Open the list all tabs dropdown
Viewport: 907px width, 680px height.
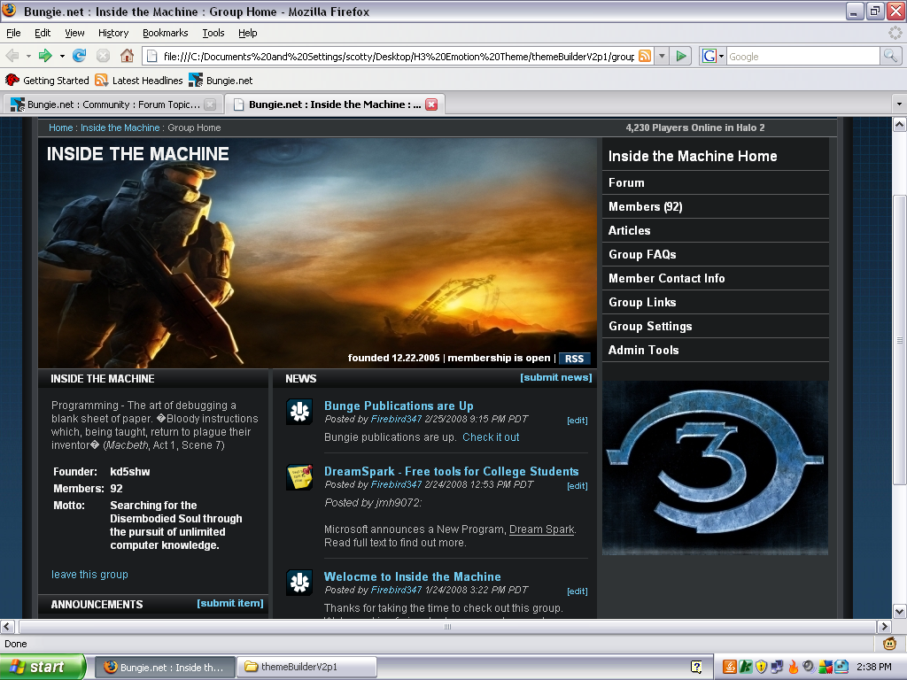[x=899, y=104]
